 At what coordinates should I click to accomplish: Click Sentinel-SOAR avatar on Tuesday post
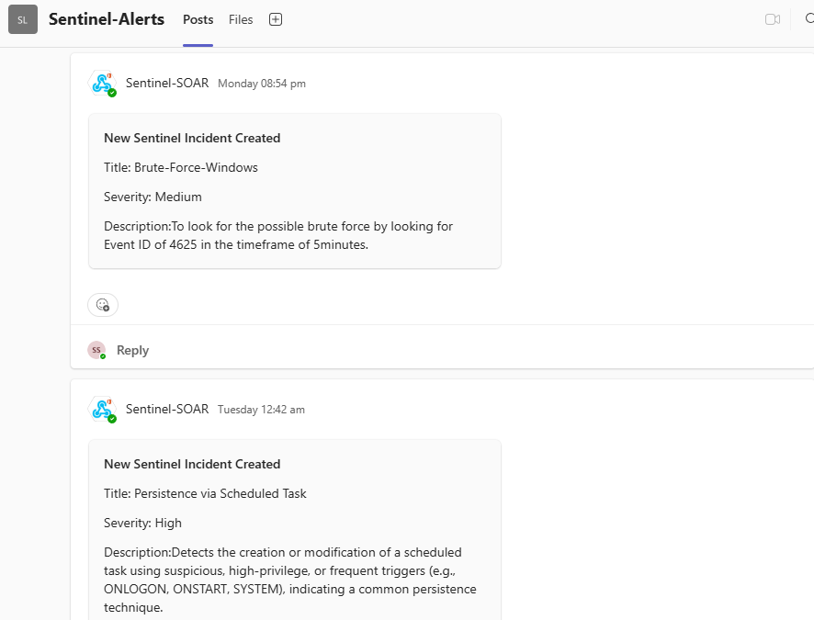(x=102, y=410)
